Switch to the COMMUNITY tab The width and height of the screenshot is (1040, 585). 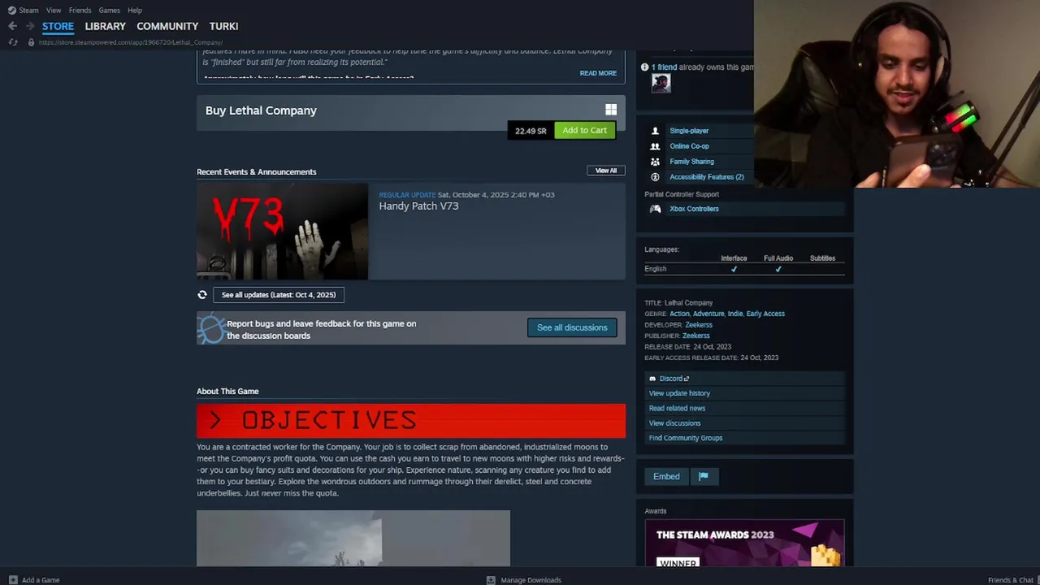(x=167, y=26)
